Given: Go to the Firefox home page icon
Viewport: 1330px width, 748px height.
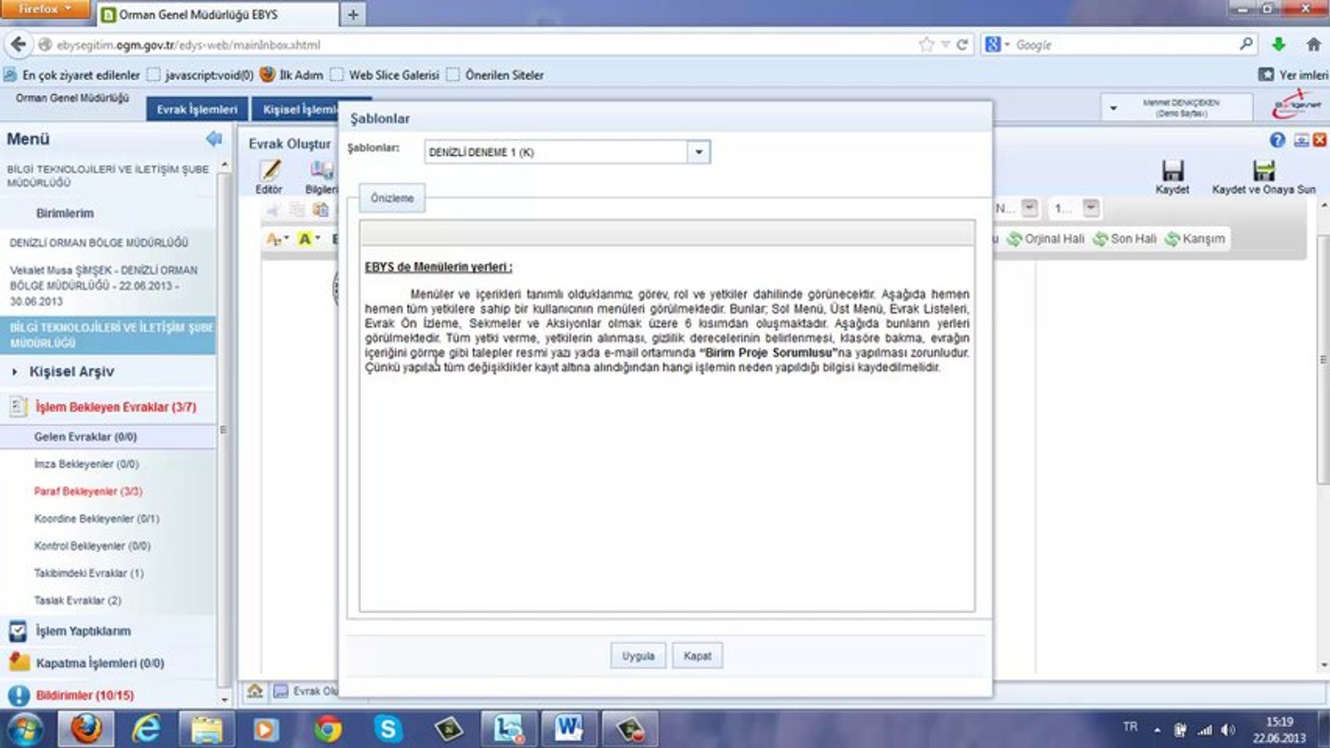Looking at the screenshot, I should [1313, 45].
